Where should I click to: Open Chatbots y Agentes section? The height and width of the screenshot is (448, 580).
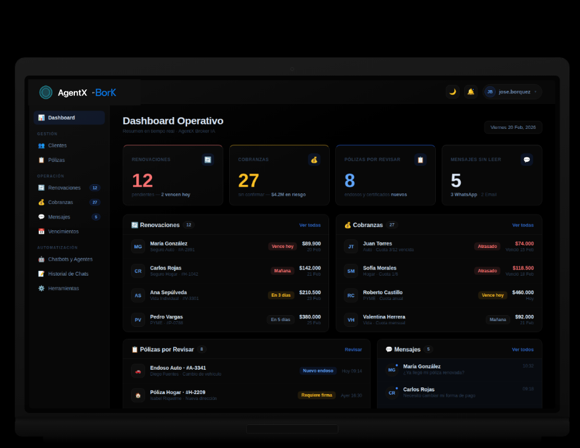point(70,259)
